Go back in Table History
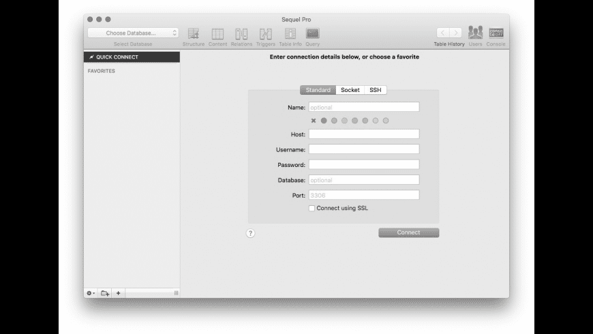This screenshot has width=593, height=334. coord(443,33)
